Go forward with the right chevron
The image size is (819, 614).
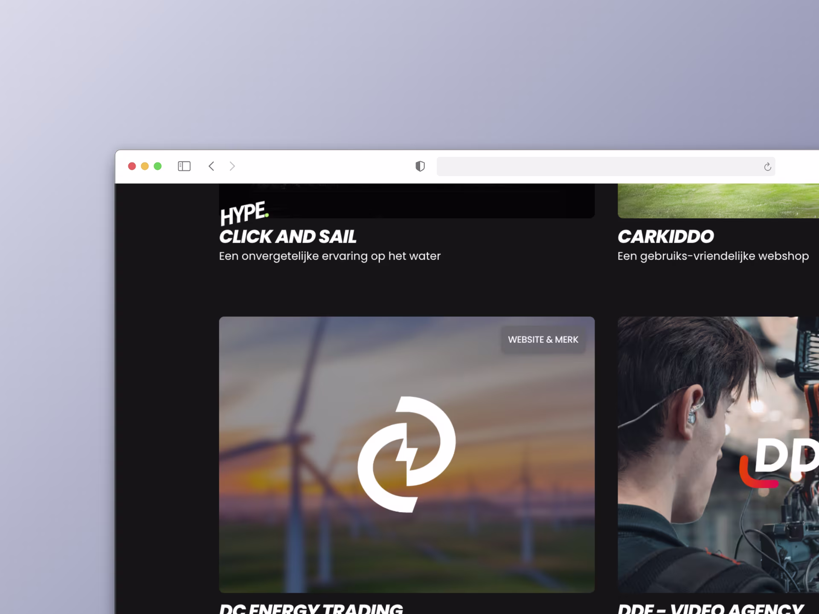pyautogui.click(x=232, y=166)
